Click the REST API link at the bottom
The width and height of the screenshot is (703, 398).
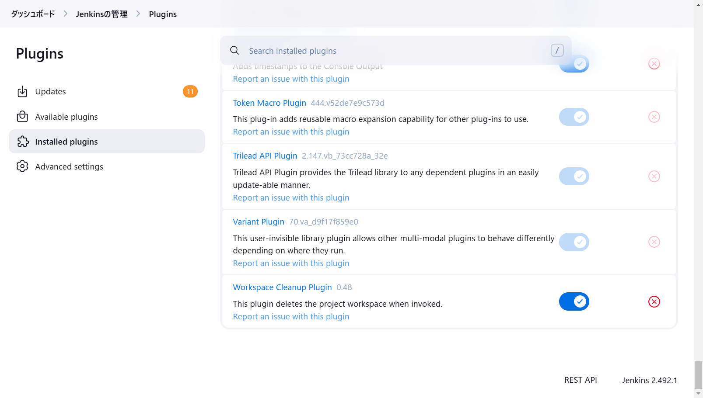pos(581,380)
